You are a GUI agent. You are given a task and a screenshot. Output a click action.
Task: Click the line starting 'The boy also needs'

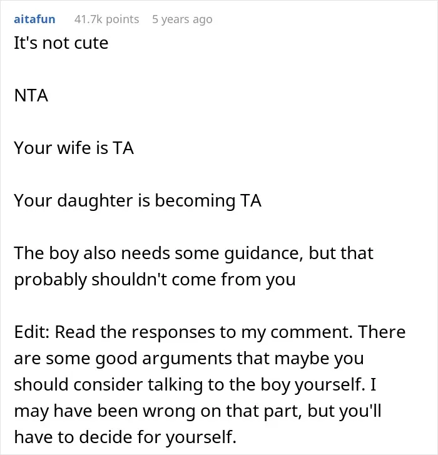(193, 253)
